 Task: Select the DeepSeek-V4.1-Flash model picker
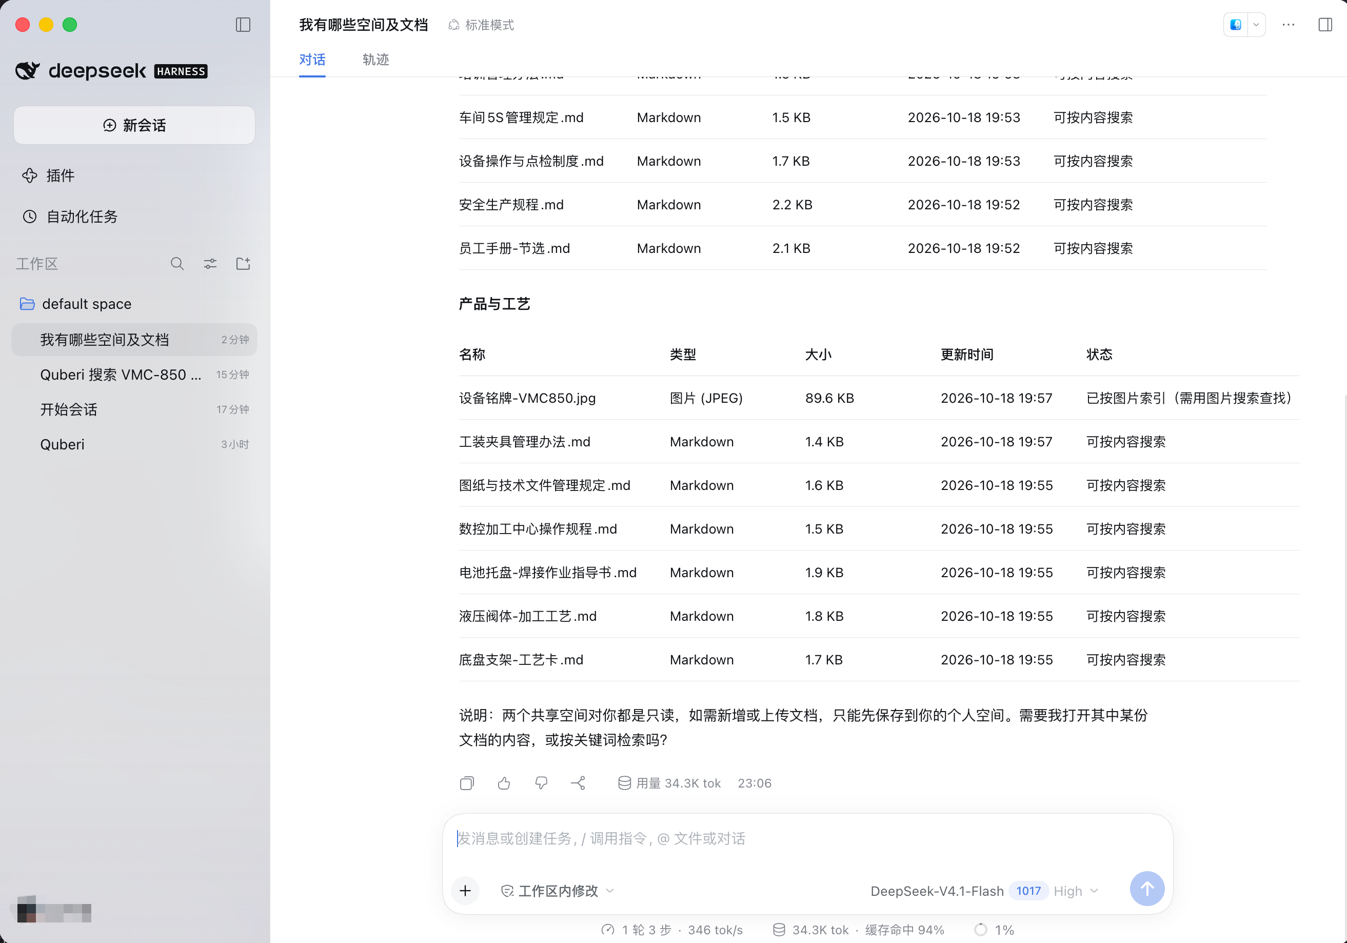[x=937, y=891]
